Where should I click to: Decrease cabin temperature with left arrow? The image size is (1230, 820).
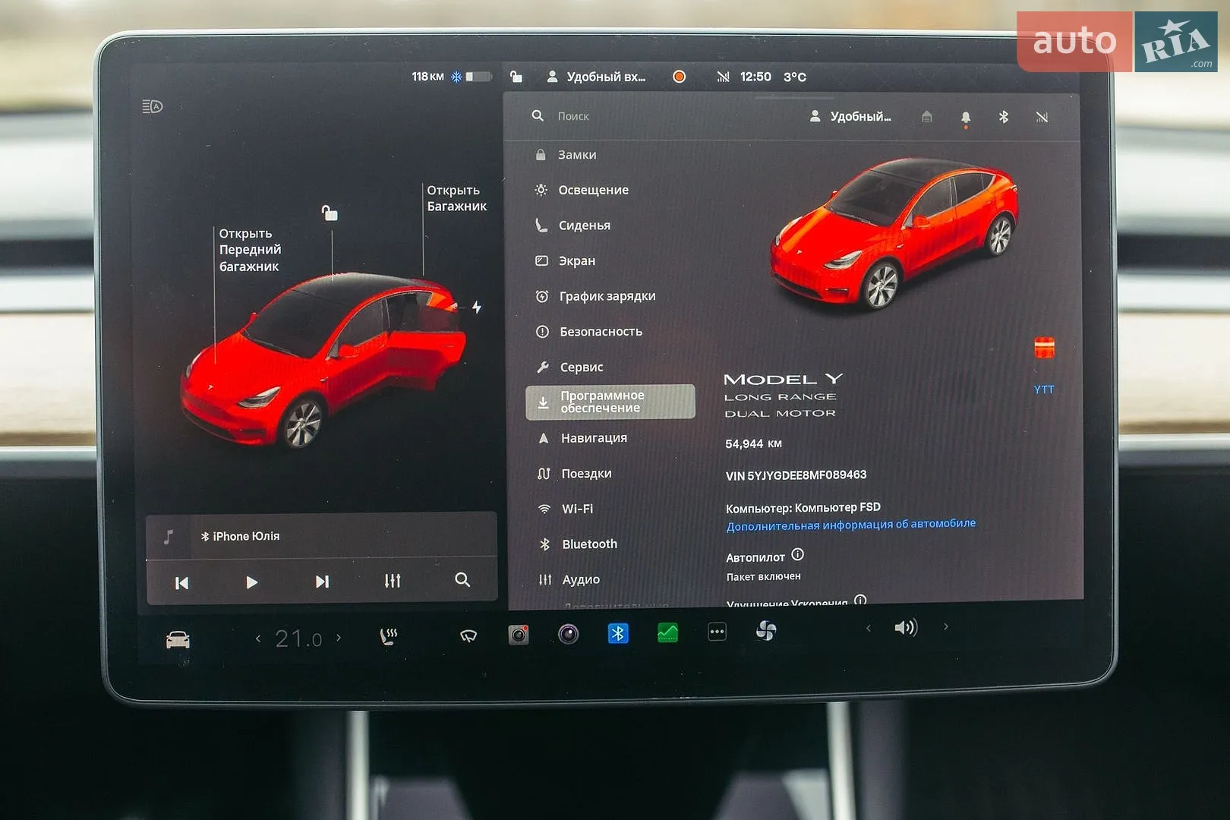(258, 639)
